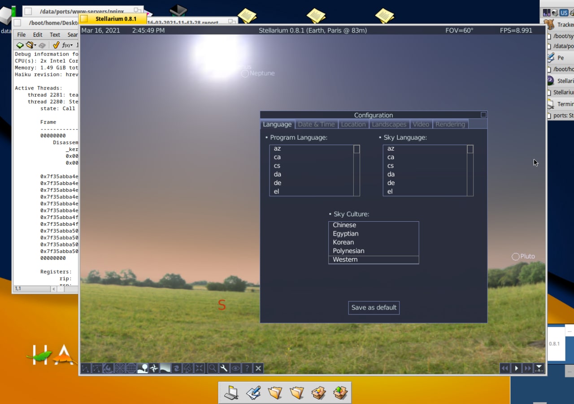Increase time speed fast-forward button
Image resolution: width=574 pixels, height=404 pixels.
point(528,368)
